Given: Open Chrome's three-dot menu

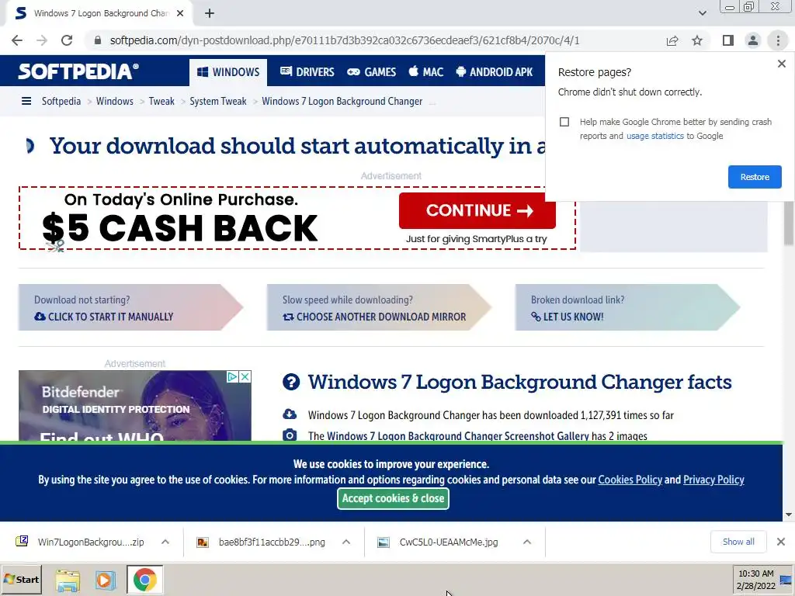Looking at the screenshot, I should (778, 40).
